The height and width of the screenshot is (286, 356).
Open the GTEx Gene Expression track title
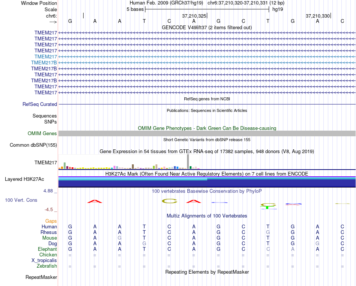[x=207, y=151]
